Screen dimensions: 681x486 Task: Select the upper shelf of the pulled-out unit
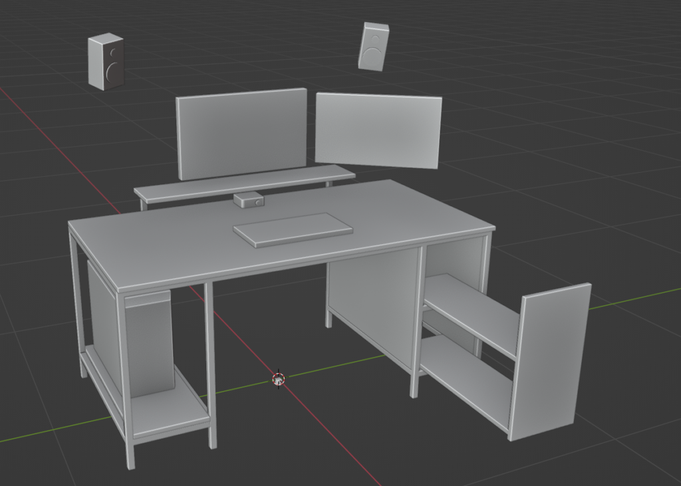click(472, 312)
